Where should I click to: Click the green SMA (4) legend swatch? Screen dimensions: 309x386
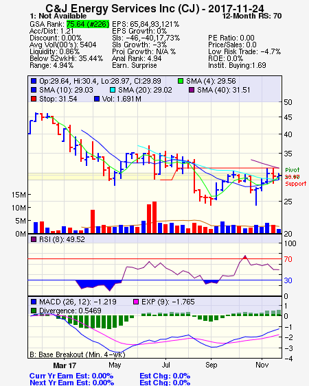(181, 81)
